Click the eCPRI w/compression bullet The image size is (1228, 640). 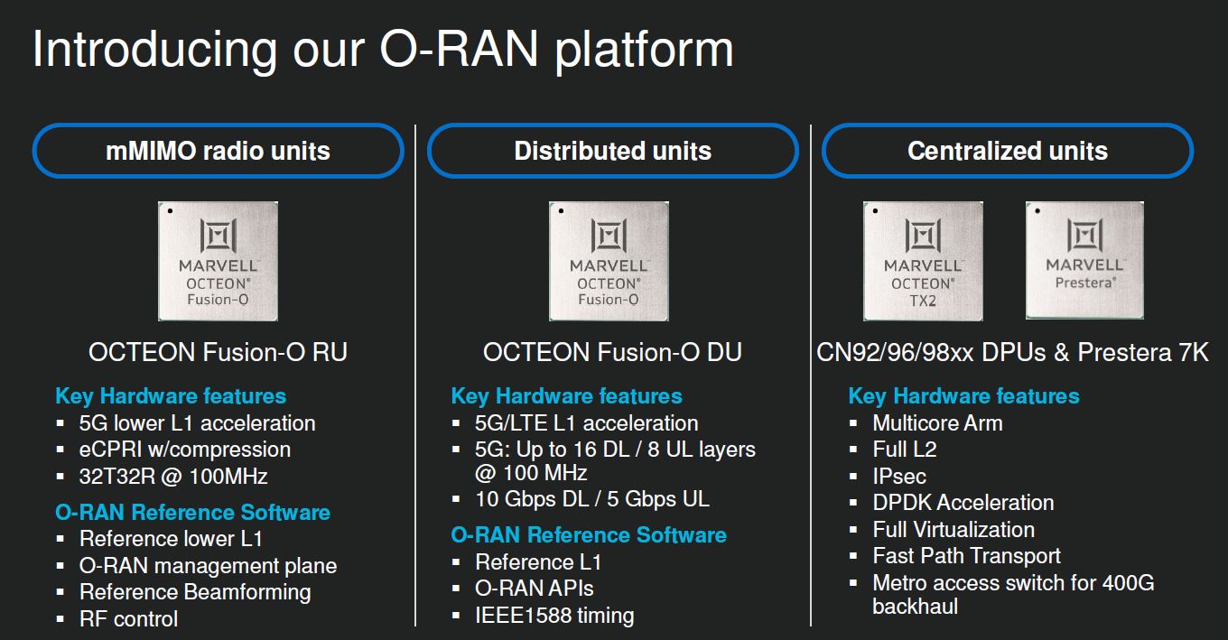coord(173,450)
